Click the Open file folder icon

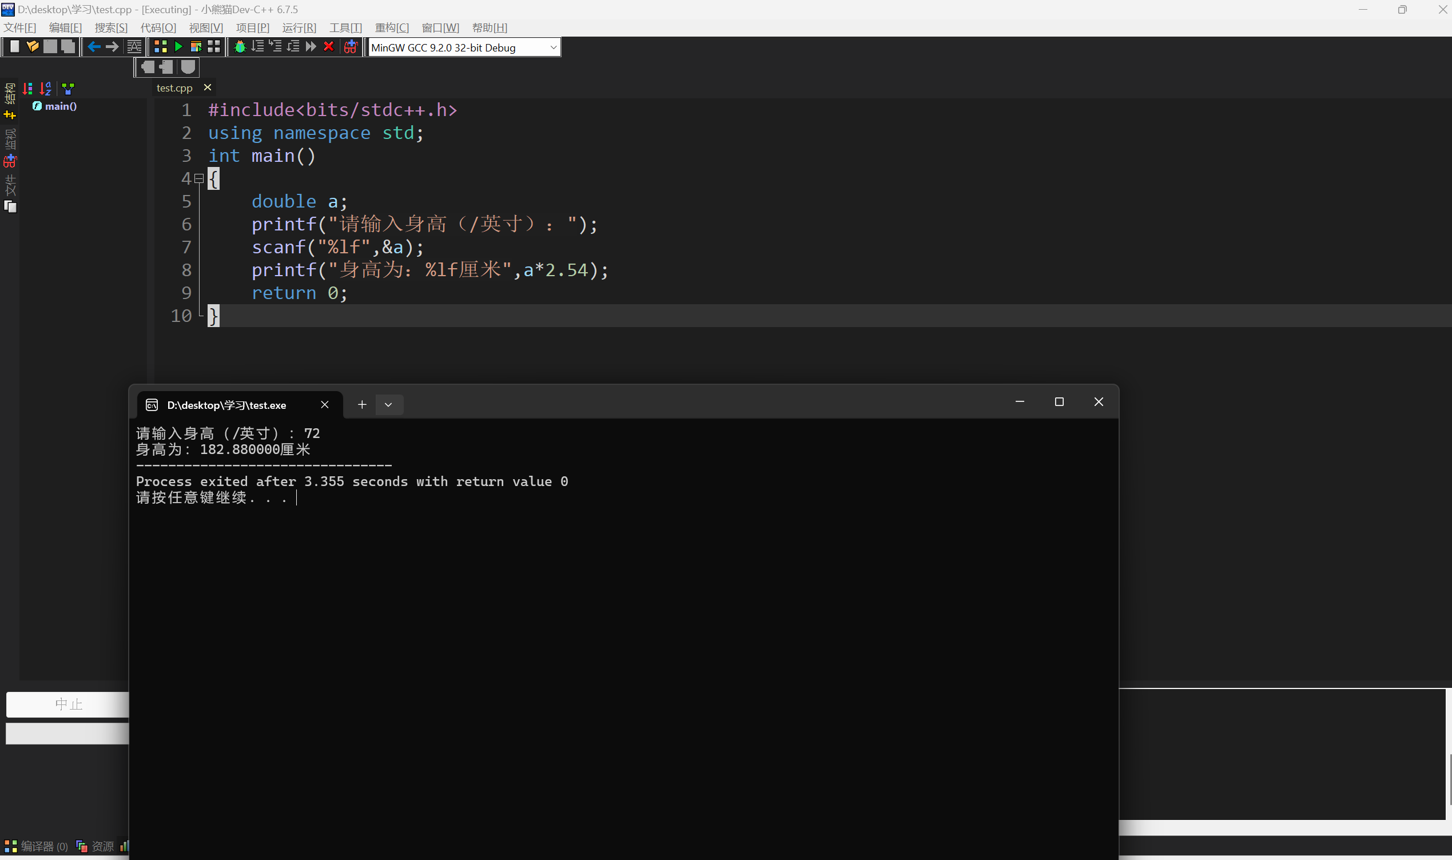[33, 47]
